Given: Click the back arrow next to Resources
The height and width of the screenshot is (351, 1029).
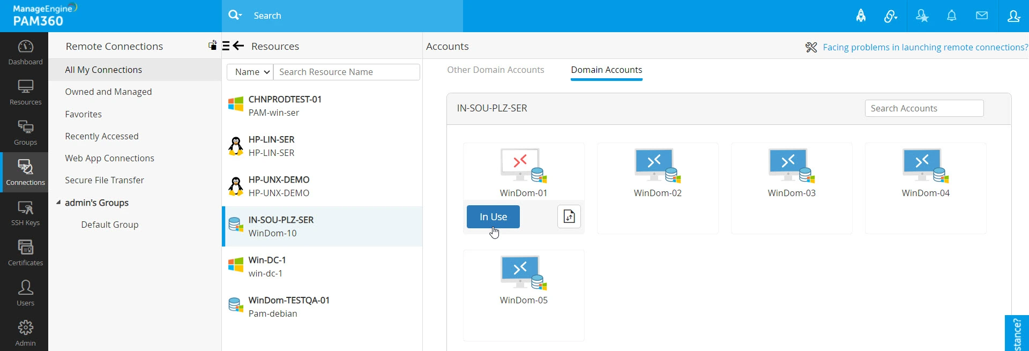Looking at the screenshot, I should (239, 46).
